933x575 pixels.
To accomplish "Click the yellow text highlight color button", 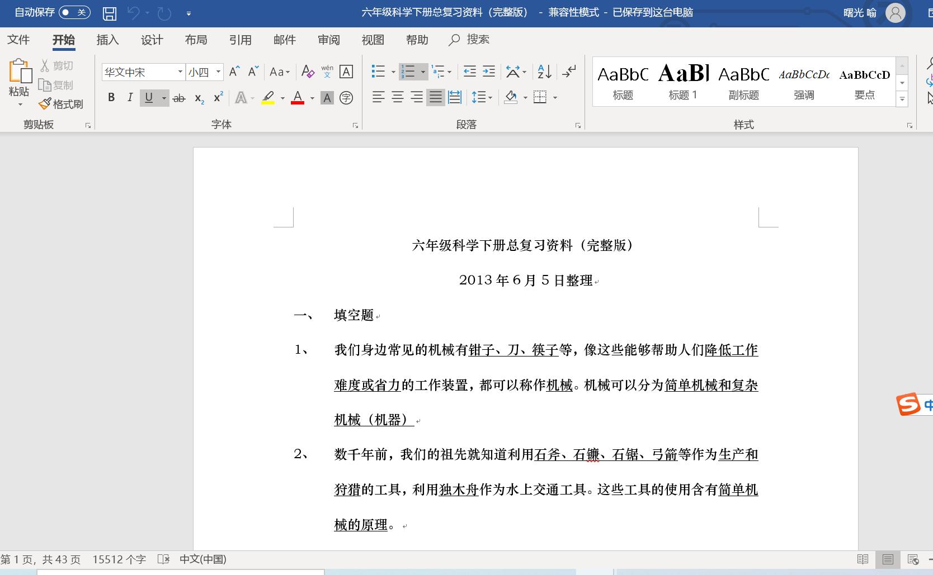I will coord(268,98).
